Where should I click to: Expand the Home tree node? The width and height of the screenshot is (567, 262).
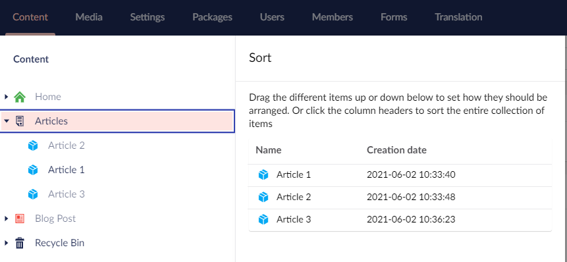coord(6,97)
